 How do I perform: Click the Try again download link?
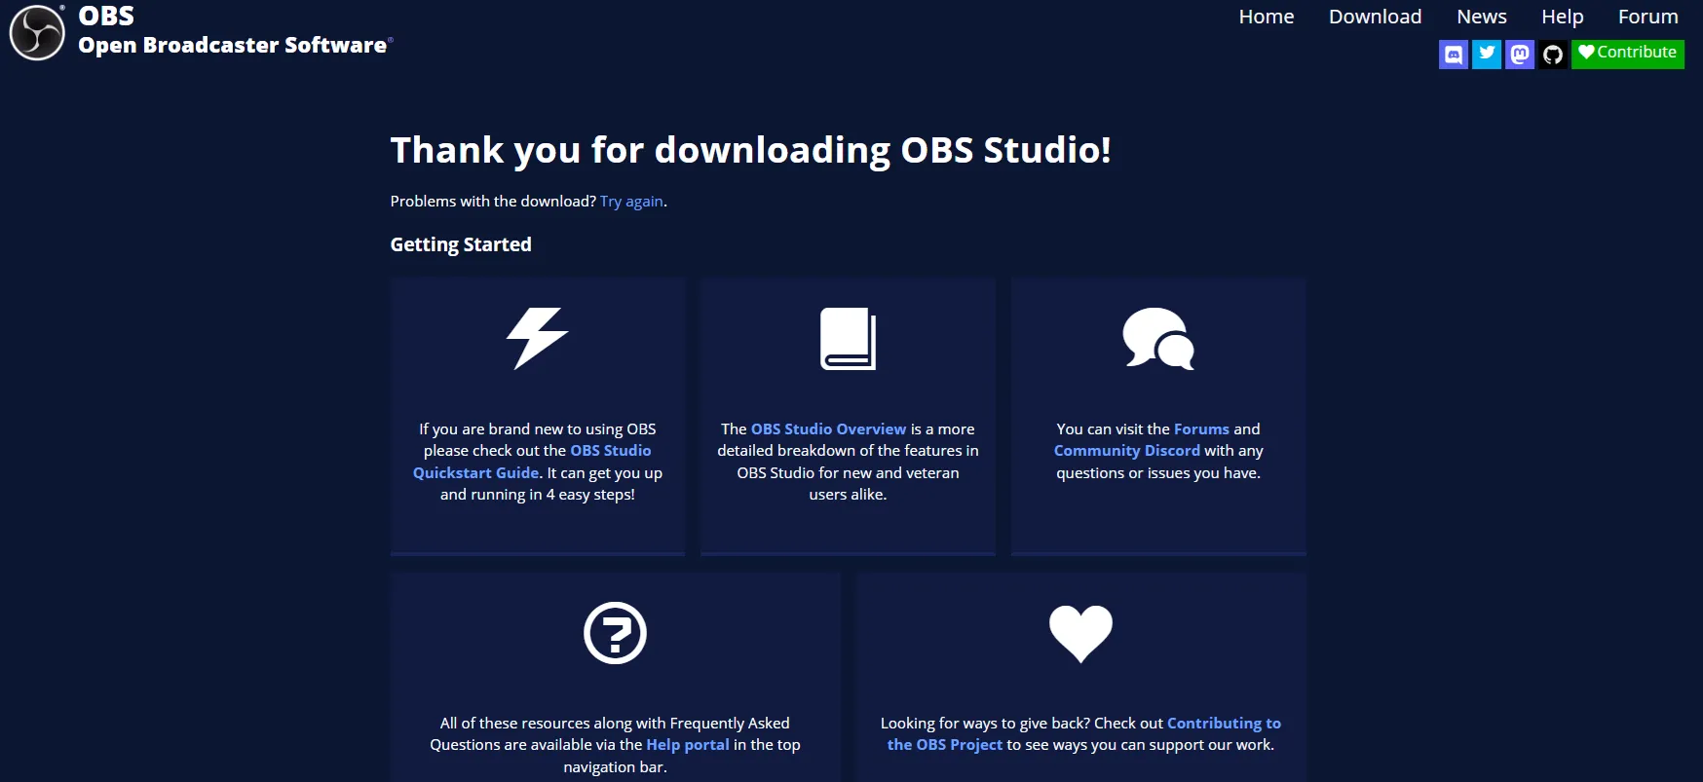631,202
